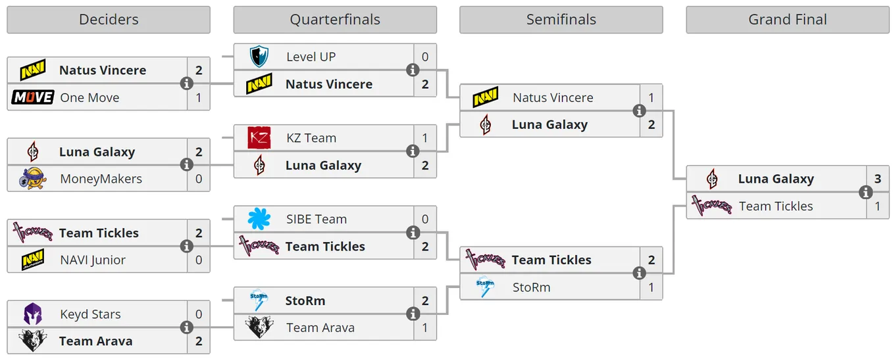Open info for Team Tickles vs StoRm semifinal

point(639,274)
